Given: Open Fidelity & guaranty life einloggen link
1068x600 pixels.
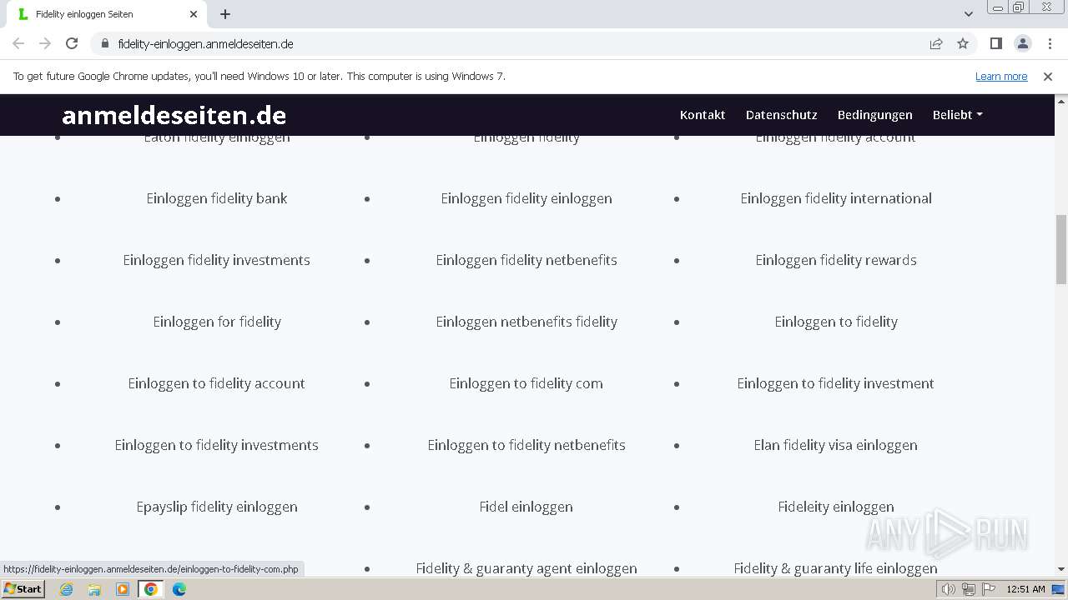Looking at the screenshot, I should click(836, 568).
